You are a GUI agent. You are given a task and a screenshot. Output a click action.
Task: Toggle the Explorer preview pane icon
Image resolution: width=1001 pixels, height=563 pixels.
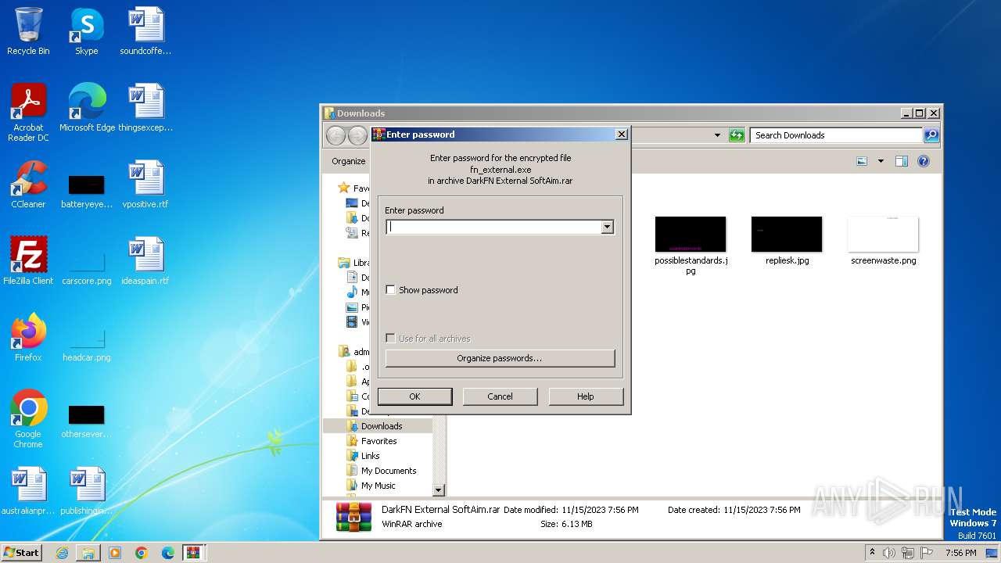click(902, 161)
